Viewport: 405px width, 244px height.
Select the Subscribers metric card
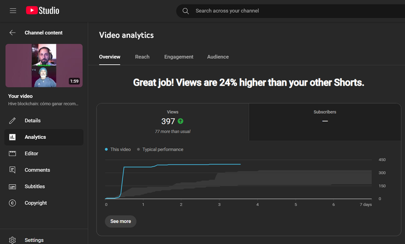coord(325,122)
